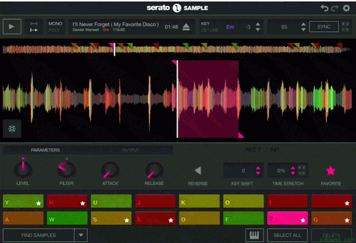Trigger the unlabeled red pad after L
Viewport: 356px width, 243px height.
(x=332, y=201)
